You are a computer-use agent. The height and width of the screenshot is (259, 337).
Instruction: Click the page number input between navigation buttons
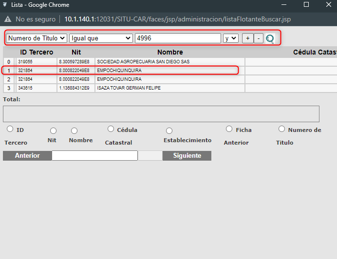(x=94, y=156)
